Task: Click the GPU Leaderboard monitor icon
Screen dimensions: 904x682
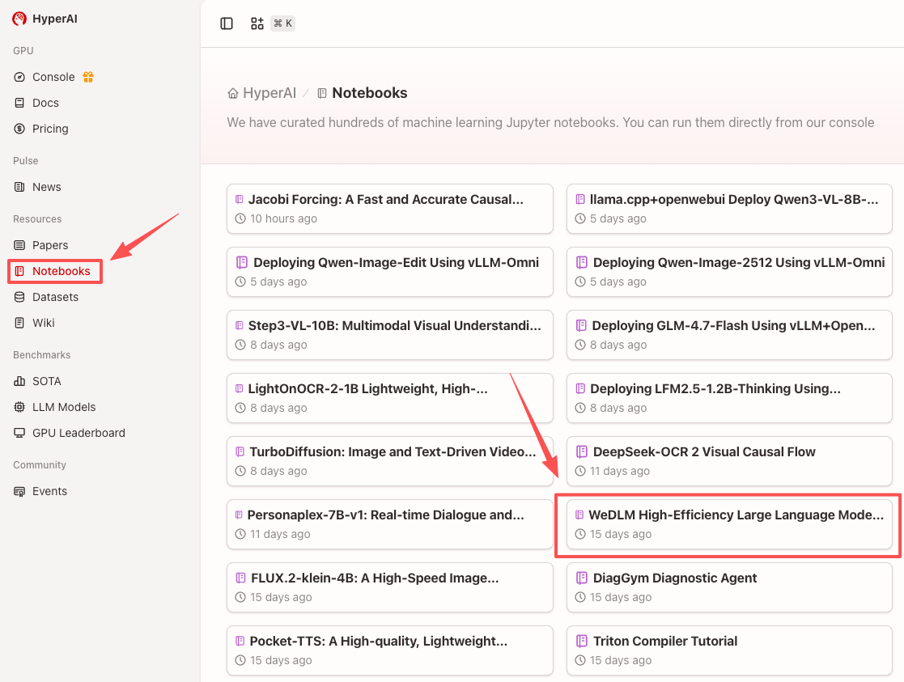Action: click(x=19, y=433)
